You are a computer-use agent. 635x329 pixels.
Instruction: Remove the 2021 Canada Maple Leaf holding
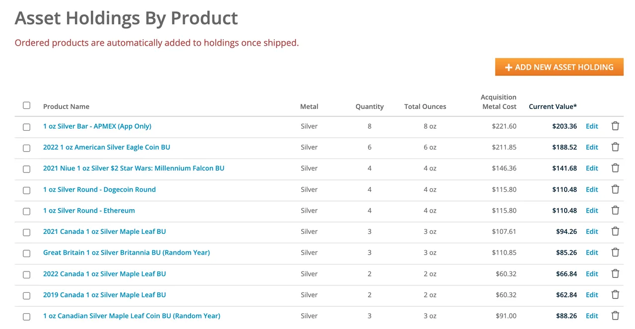pos(615,231)
